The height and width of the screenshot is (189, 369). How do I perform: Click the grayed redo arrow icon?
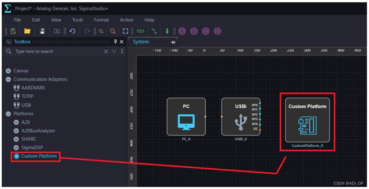(87, 31)
